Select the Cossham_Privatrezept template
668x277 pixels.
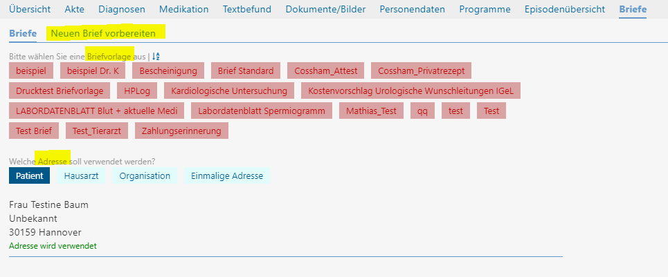[421, 70]
